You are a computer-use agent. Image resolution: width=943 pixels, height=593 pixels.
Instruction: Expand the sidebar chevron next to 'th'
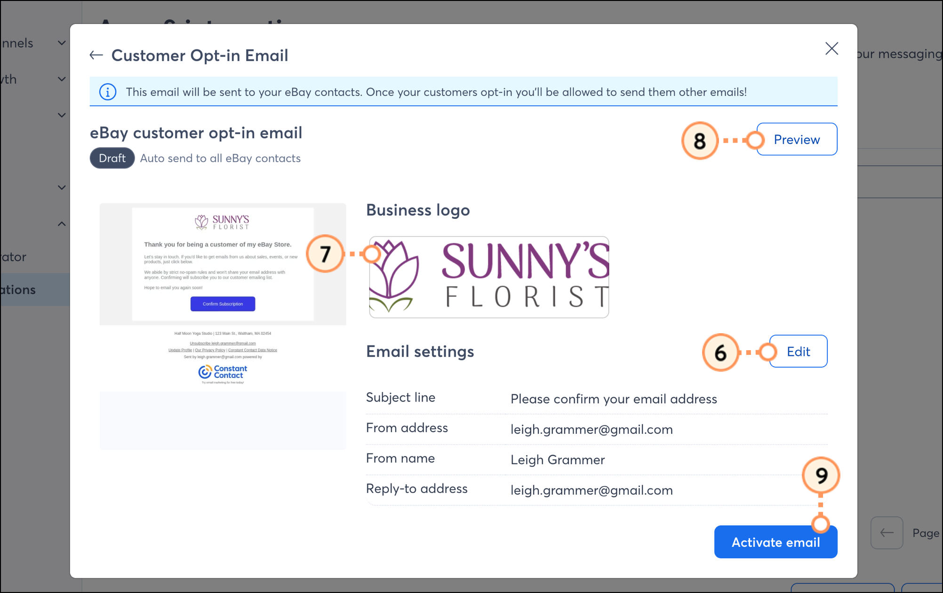click(62, 79)
